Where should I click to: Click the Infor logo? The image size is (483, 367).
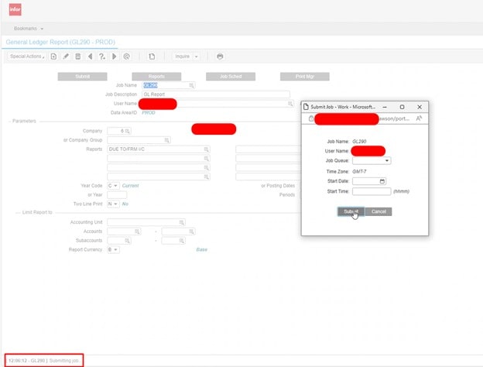click(x=15, y=9)
